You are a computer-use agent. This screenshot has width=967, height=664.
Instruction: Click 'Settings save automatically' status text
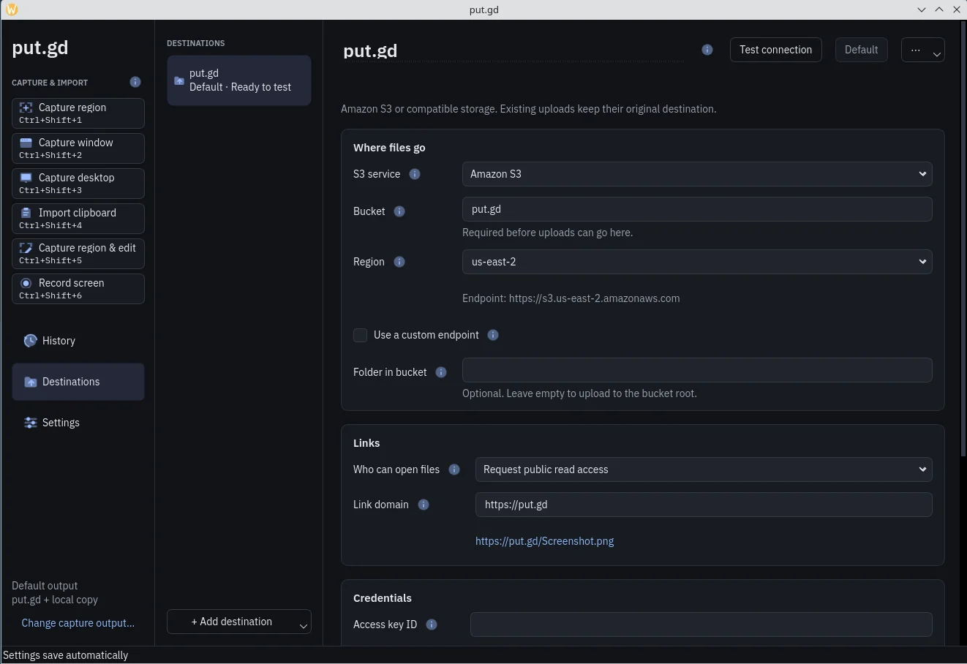66,655
